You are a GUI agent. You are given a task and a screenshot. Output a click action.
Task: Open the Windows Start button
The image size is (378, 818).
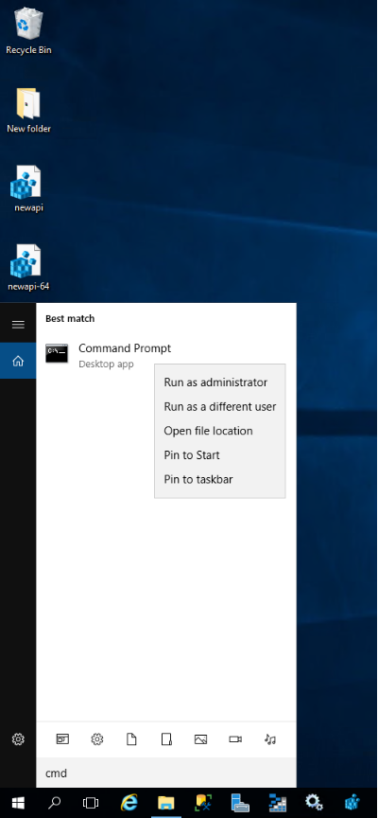[18, 802]
